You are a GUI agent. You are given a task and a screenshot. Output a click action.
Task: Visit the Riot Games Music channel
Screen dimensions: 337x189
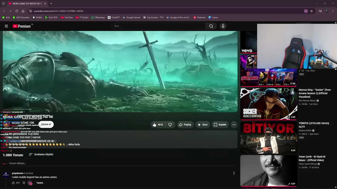307,101
